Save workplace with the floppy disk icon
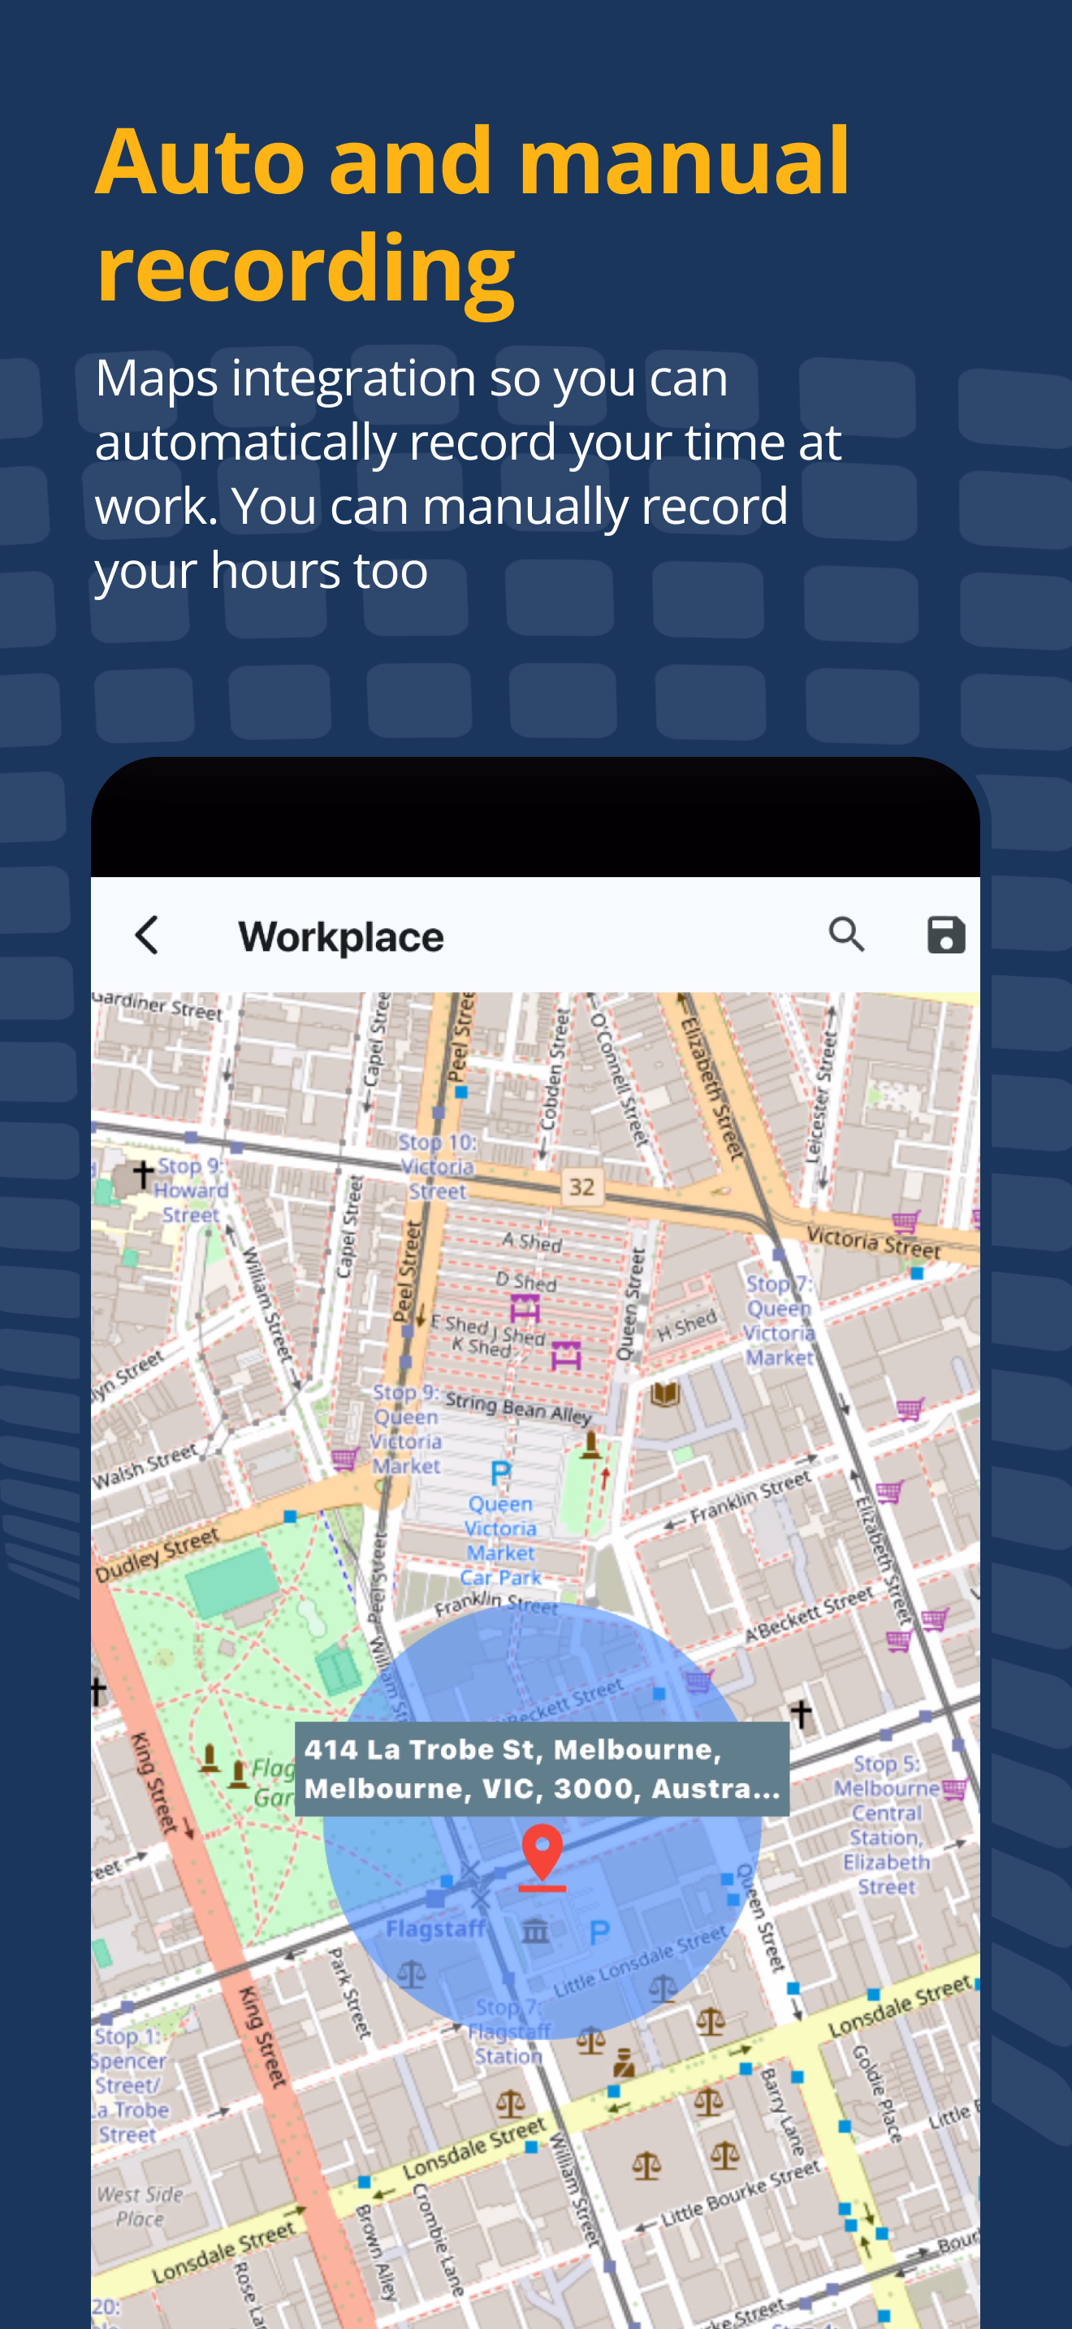The image size is (1072, 2329). (x=945, y=935)
